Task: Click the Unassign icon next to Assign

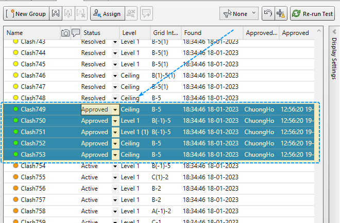Action: tap(131, 14)
